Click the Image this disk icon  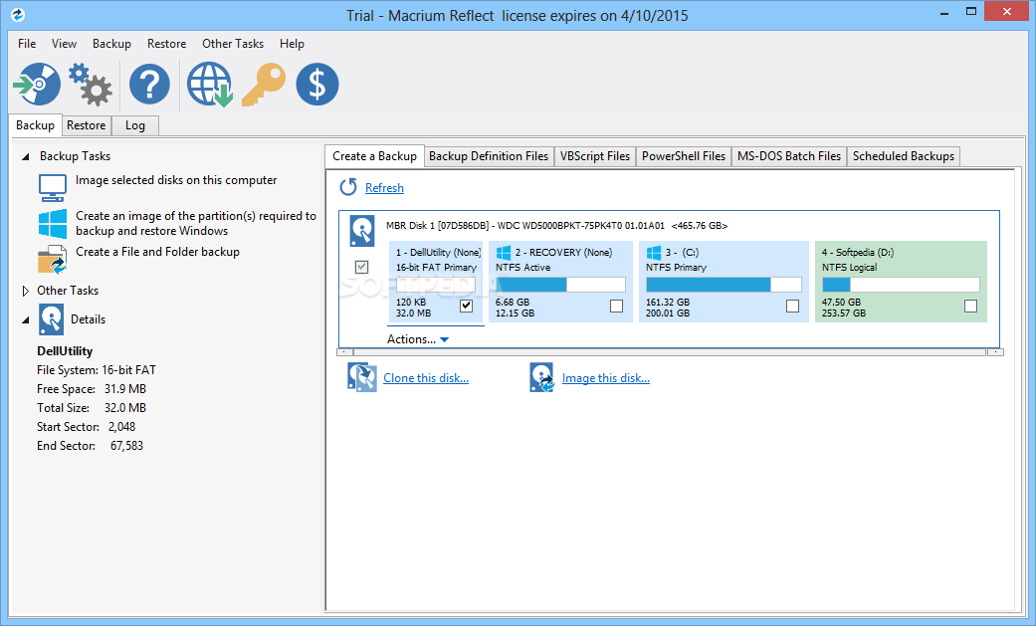click(541, 377)
